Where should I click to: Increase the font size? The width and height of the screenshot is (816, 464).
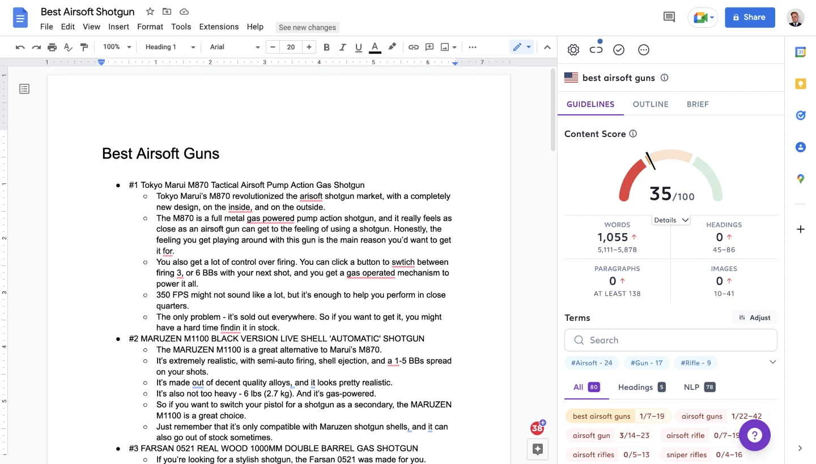(x=309, y=47)
